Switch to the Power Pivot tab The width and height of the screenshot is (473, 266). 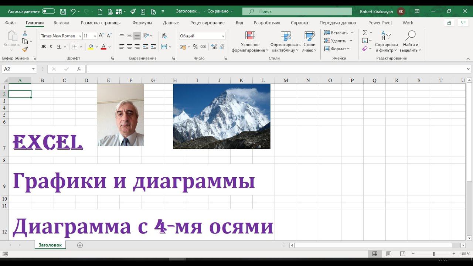pyautogui.click(x=380, y=23)
